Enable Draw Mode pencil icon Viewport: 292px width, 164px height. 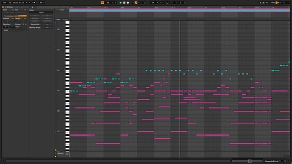tap(261, 3)
